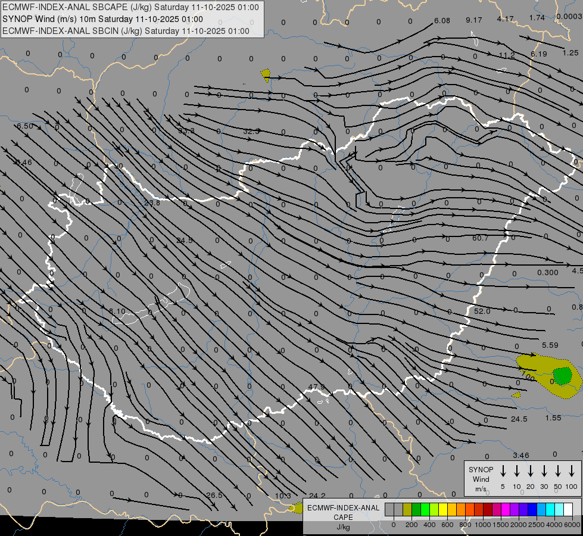Click the map value '6.19'
This screenshot has height=536, width=583.
pos(539,54)
